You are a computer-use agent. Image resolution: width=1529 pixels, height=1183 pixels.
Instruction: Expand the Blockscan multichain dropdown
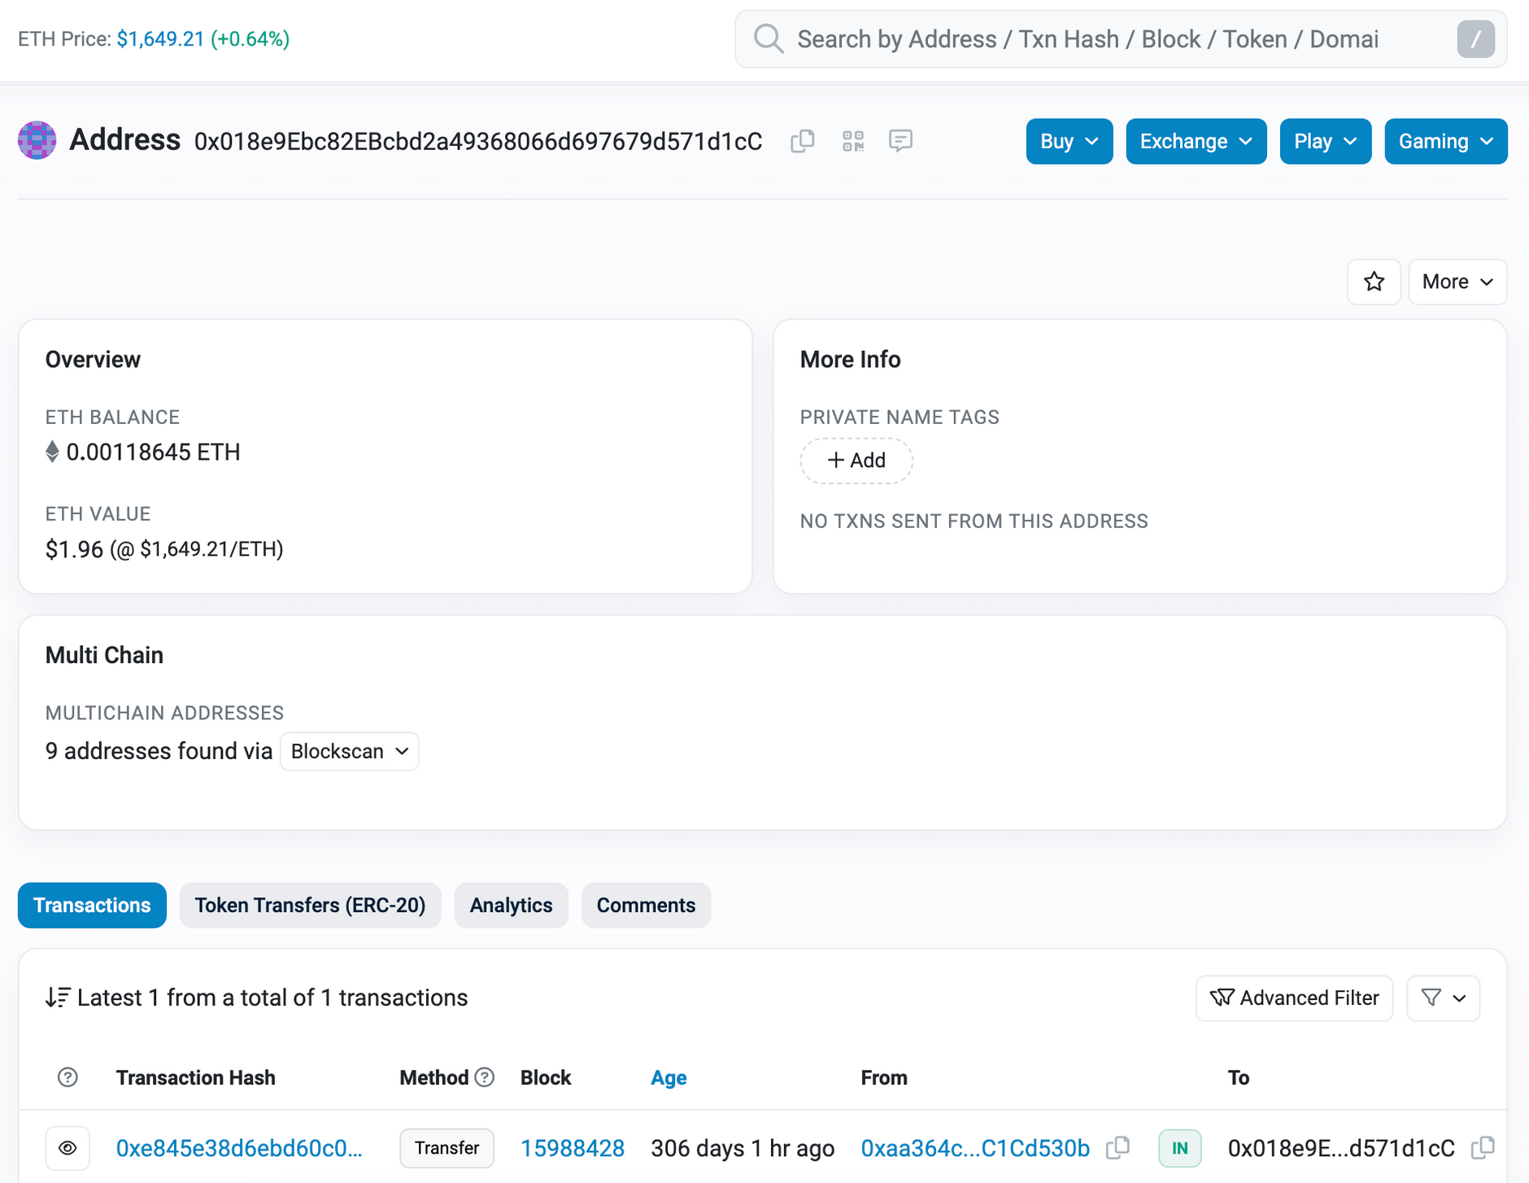click(x=349, y=751)
